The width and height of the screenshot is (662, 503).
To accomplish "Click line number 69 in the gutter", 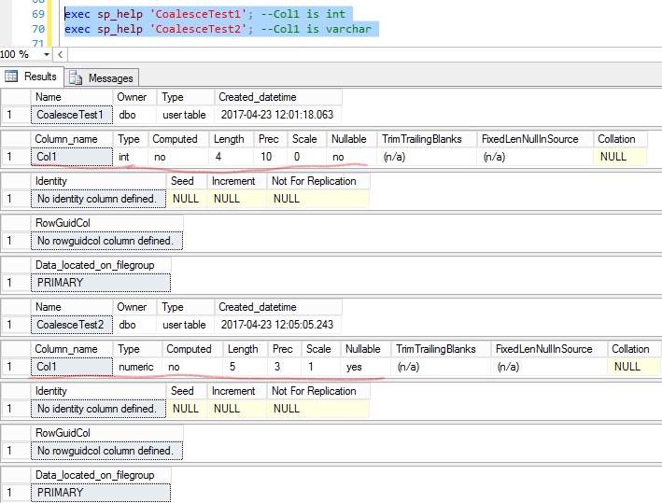I will [38, 14].
